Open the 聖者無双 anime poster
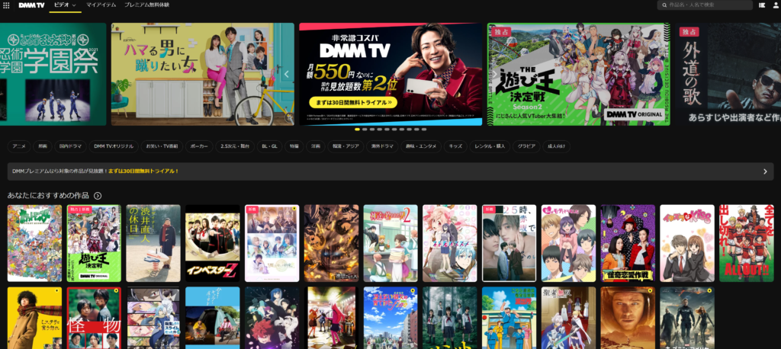Viewport: 781px width, 349px height. 568,318
